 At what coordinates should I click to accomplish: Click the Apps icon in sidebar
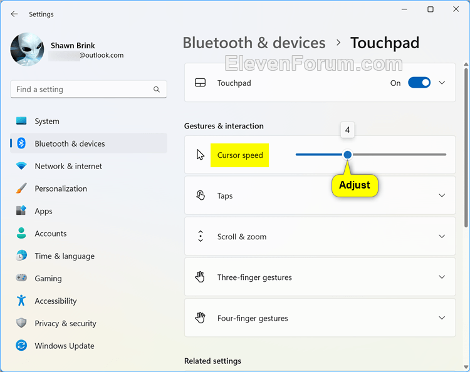click(x=21, y=210)
